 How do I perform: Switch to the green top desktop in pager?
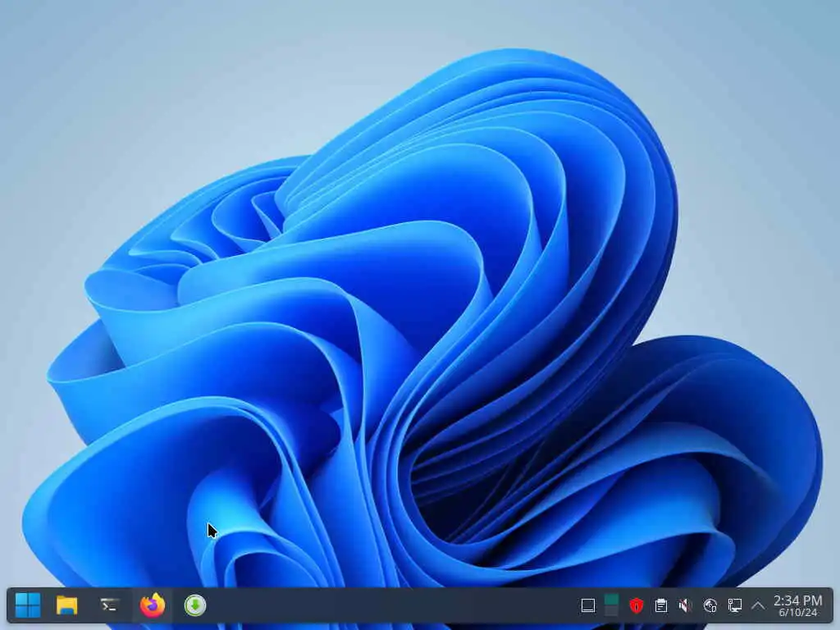611,600
